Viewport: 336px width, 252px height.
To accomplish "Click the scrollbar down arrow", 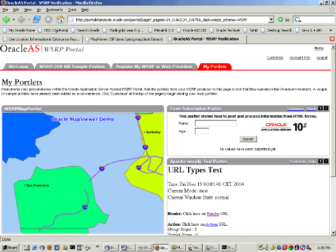I will [x=333, y=233].
